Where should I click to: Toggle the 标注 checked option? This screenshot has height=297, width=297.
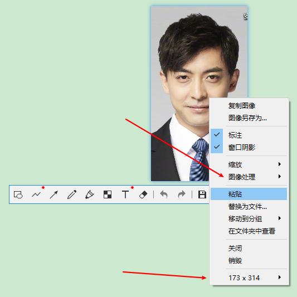coord(249,135)
